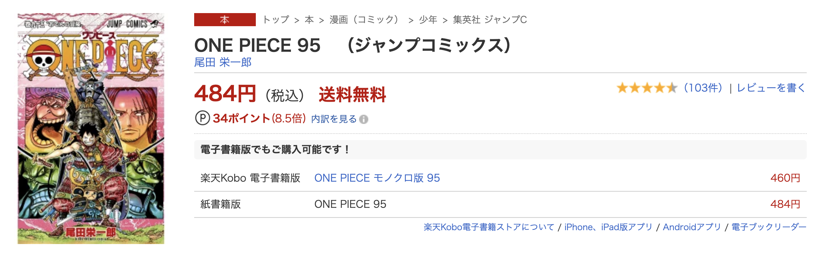Select the 少年 breadcrumb link
This screenshot has width=826, height=271.
[428, 20]
